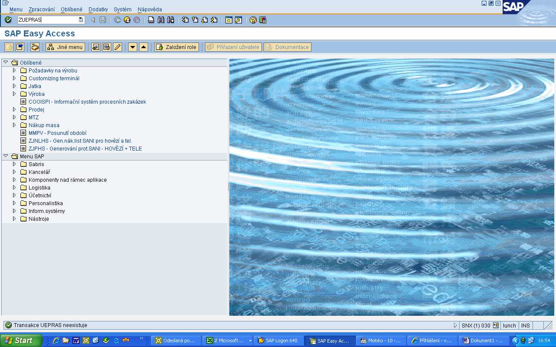Viewport: 556px width, 347px height.
Task: Click the Založení role button
Action: click(177, 47)
